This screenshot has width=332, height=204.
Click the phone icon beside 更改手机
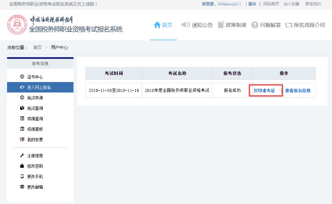click(22, 177)
